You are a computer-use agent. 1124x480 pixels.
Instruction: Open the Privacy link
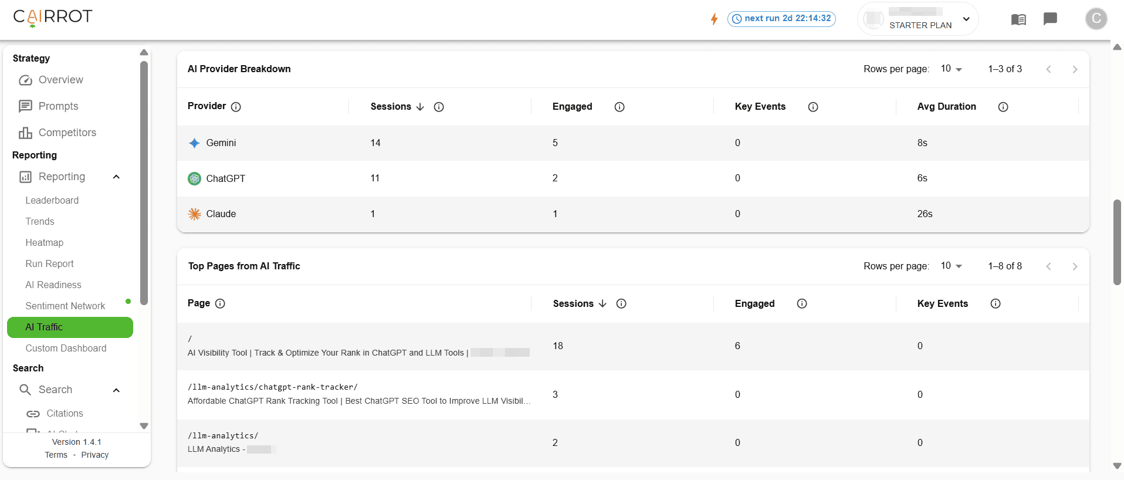click(95, 455)
